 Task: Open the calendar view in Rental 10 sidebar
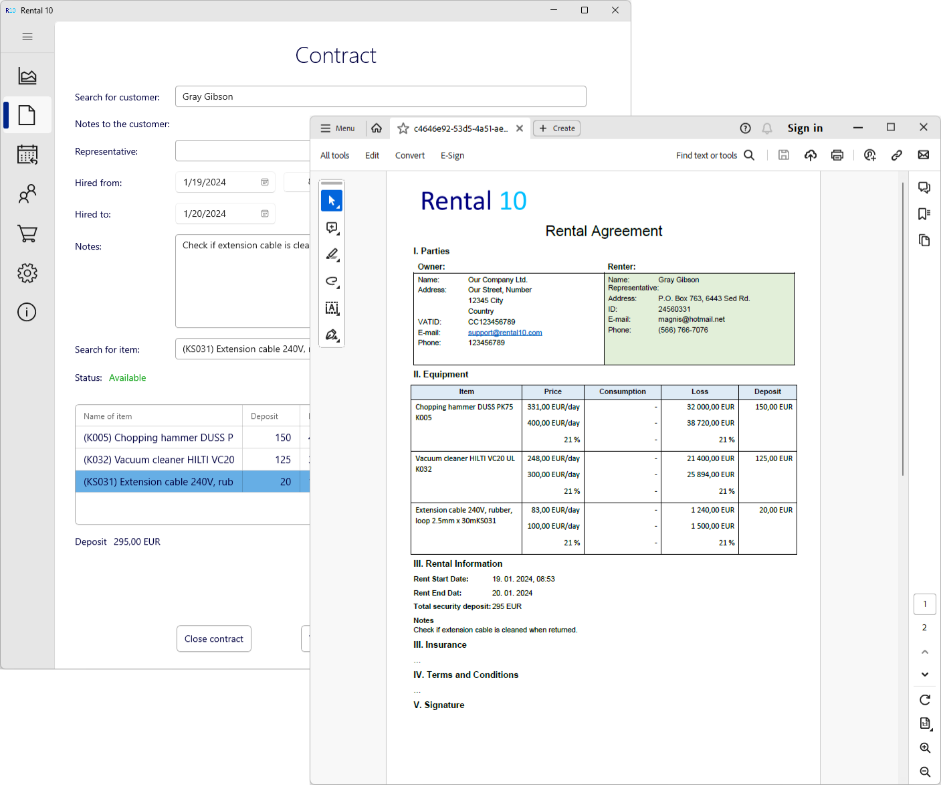tap(27, 155)
